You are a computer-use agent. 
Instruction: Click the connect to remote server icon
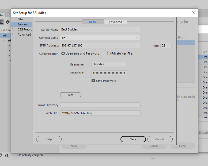pyautogui.click(x=2, y=22)
